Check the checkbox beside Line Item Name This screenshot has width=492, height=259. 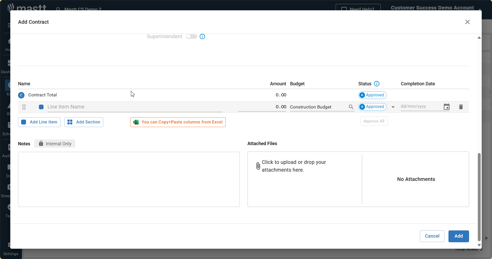pyautogui.click(x=41, y=107)
